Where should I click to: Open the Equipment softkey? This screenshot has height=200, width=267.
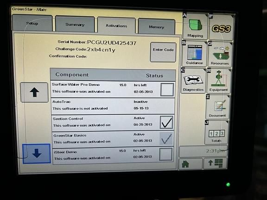[218, 81]
